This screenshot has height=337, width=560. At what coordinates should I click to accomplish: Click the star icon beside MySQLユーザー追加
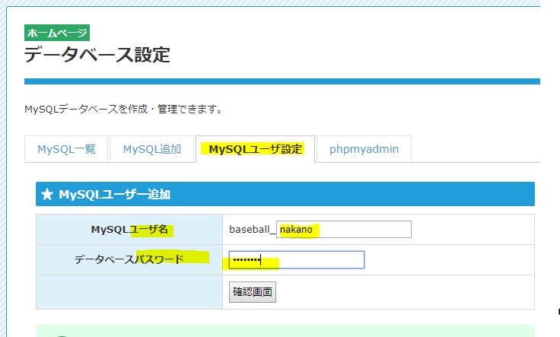coord(47,194)
